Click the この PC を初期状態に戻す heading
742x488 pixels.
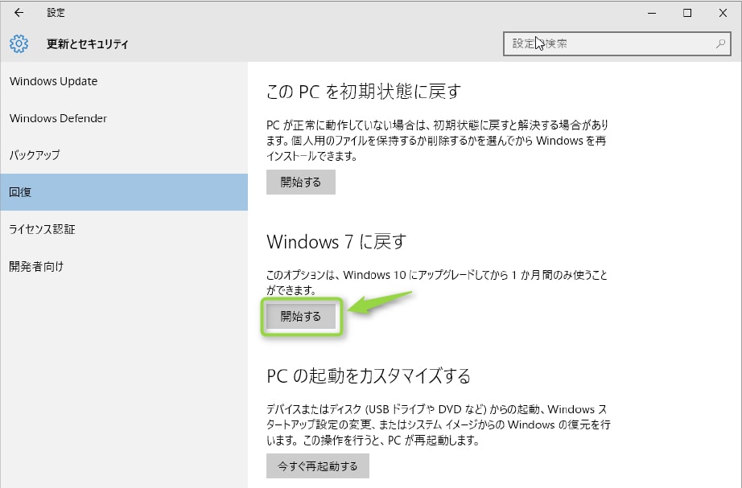click(x=363, y=91)
